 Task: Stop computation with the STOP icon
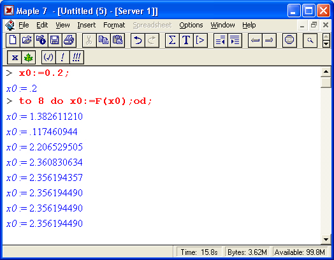point(289,40)
